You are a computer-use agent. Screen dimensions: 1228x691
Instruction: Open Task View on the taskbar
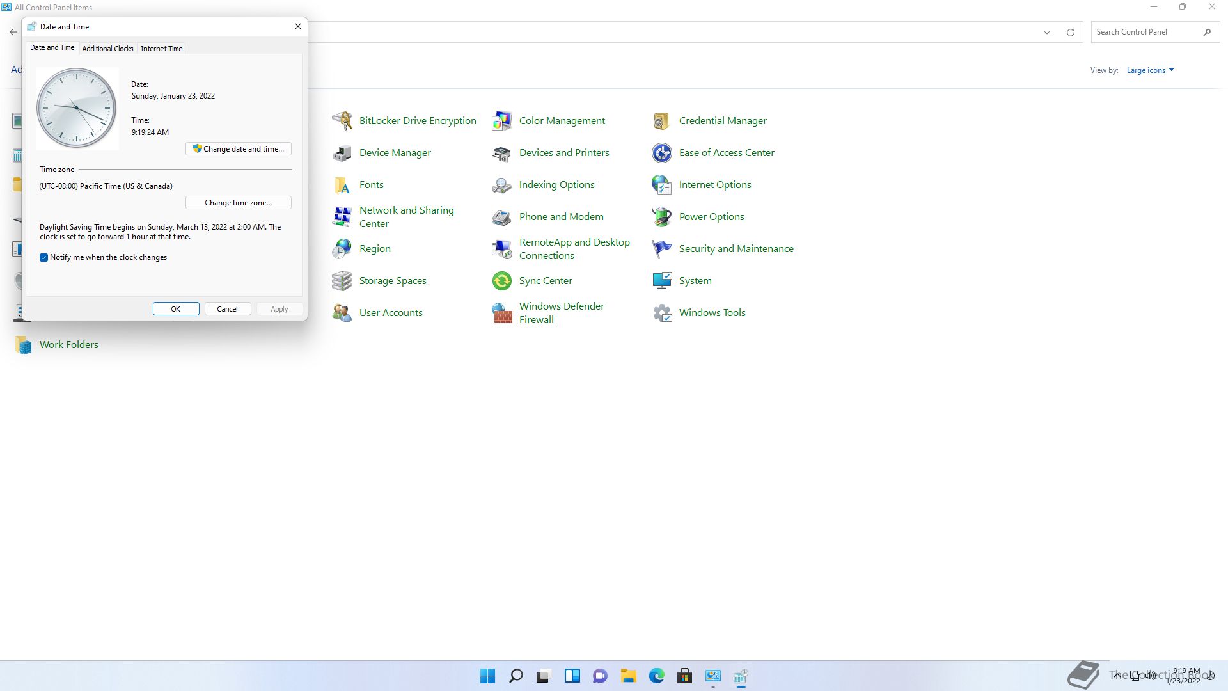click(x=544, y=676)
